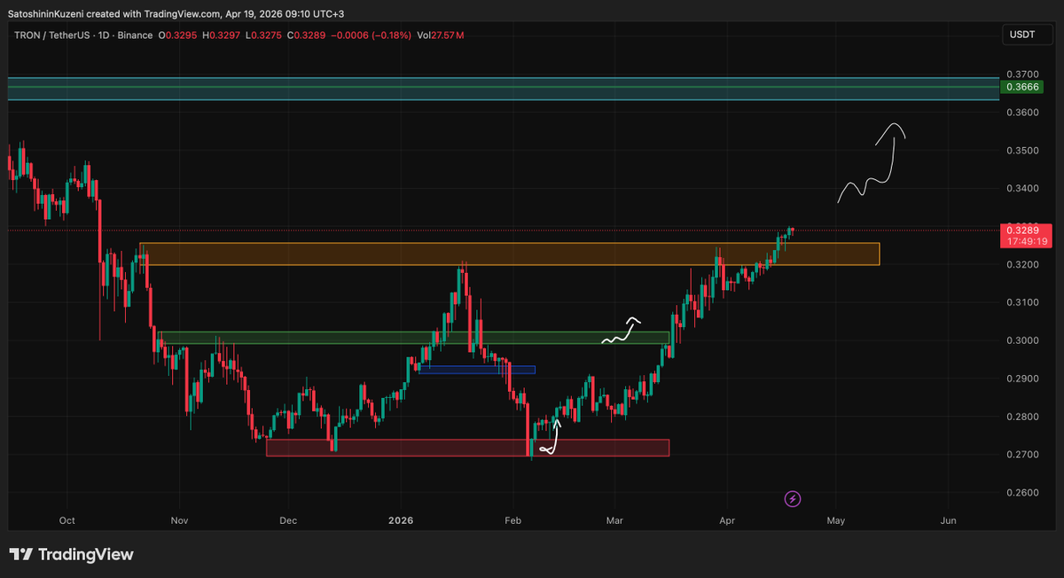Click the 0.3000 price axis label

[1022, 340]
